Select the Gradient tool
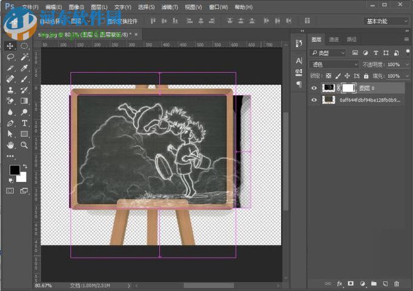This screenshot has height=291, width=413. point(24,101)
